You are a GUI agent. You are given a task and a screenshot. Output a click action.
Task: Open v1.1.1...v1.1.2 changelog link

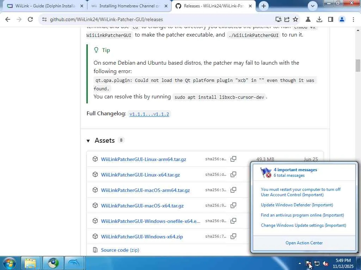(x=149, y=114)
